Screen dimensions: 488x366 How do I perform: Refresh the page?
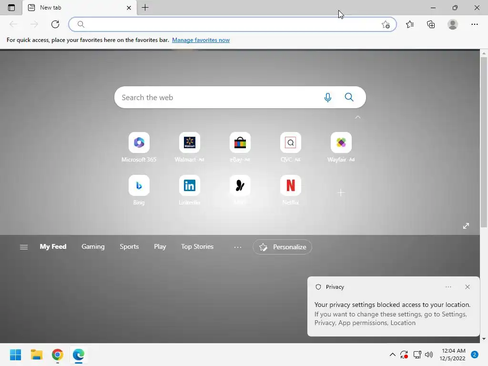(55, 24)
